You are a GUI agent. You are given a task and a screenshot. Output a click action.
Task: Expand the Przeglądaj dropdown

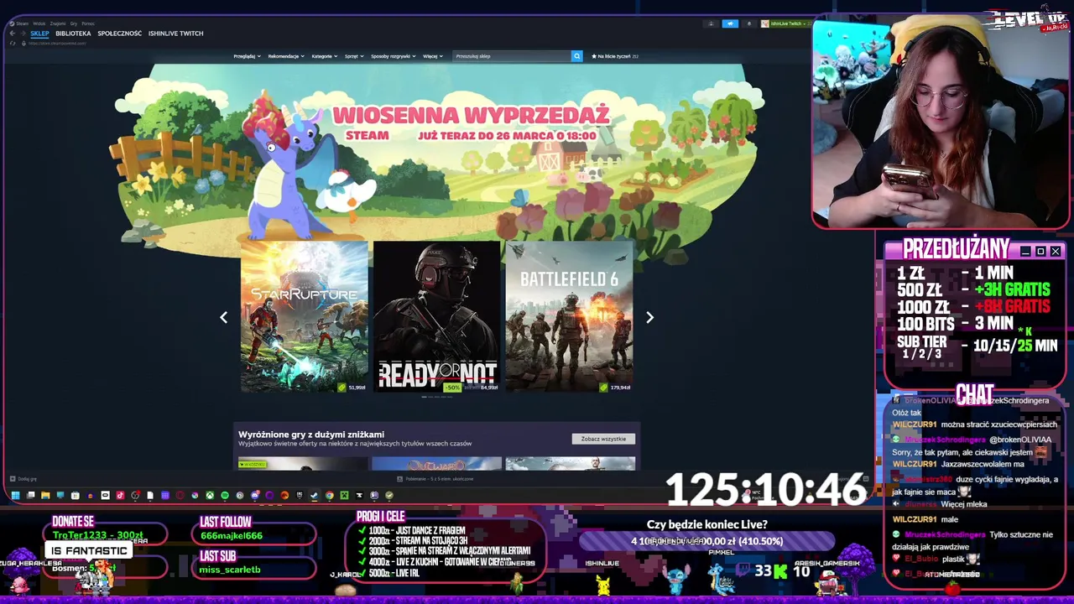pos(247,56)
